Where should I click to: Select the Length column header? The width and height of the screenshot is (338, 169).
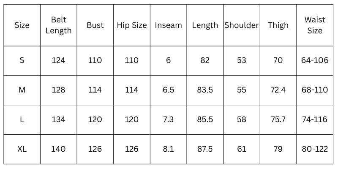pos(205,25)
